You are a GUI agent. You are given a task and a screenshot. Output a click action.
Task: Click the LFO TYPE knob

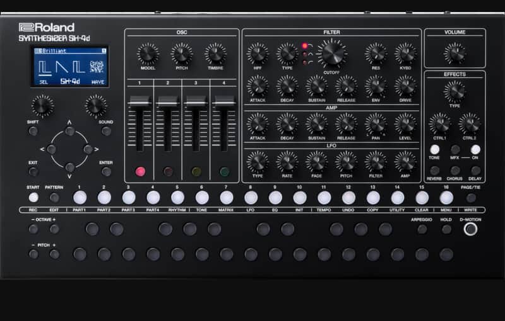click(x=258, y=162)
